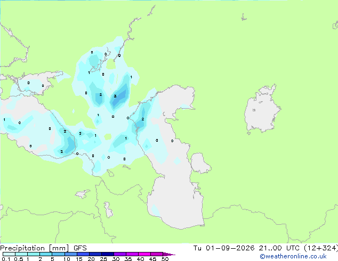Click the 0.1 legend label
Image resolution: width=338 pixels, height=261 pixels.
tap(6, 259)
